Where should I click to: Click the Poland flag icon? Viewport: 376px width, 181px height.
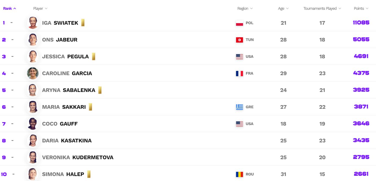tap(239, 23)
